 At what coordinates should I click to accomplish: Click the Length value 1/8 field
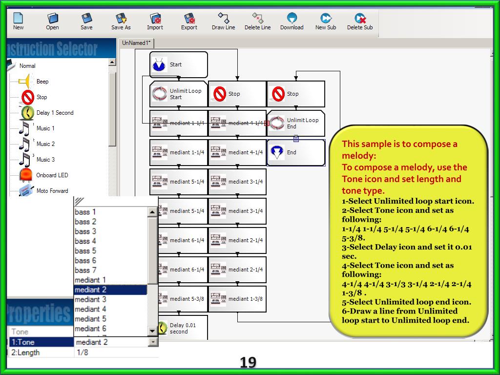[116, 353]
